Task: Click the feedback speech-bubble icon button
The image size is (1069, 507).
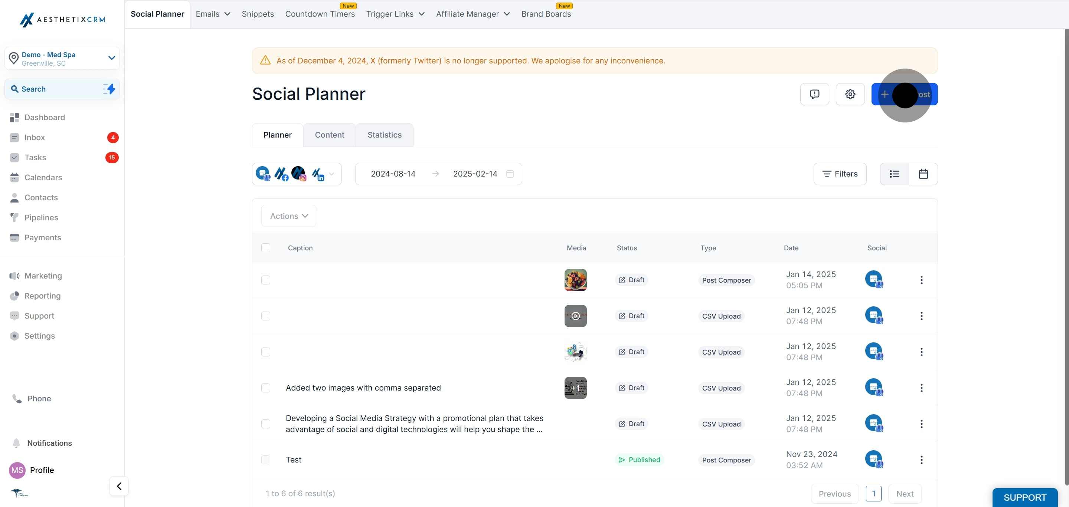Action: pyautogui.click(x=814, y=94)
